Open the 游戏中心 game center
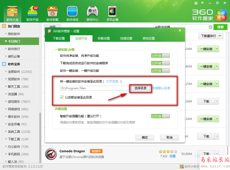This screenshot has height=170, width=230. pos(92,12)
